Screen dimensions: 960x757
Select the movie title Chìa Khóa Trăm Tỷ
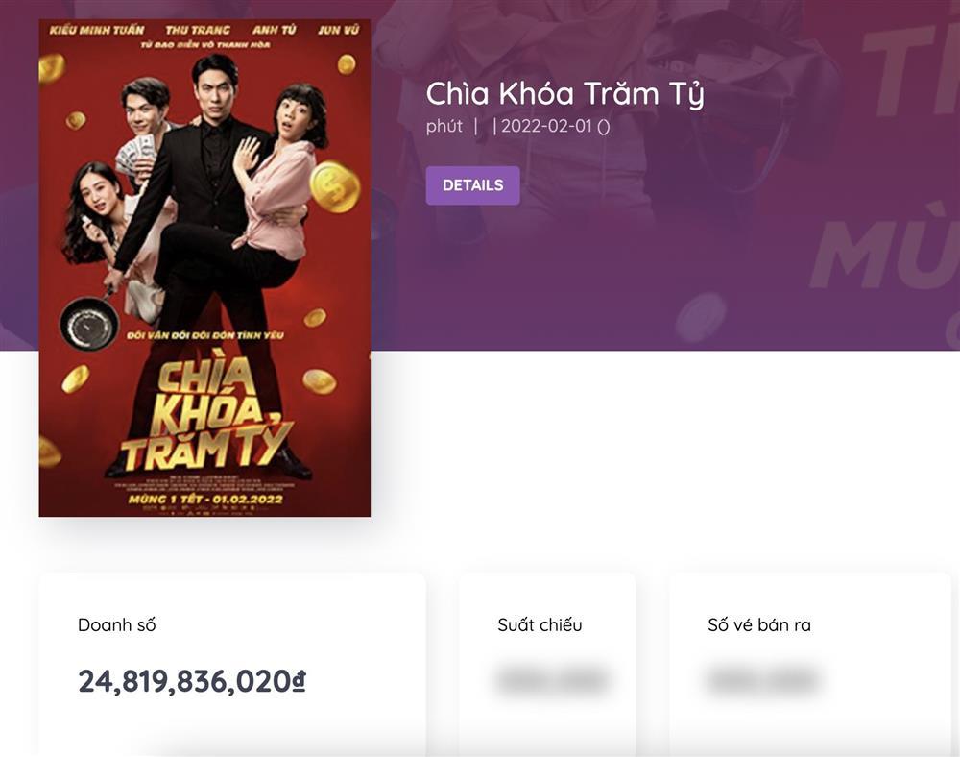[x=566, y=94]
